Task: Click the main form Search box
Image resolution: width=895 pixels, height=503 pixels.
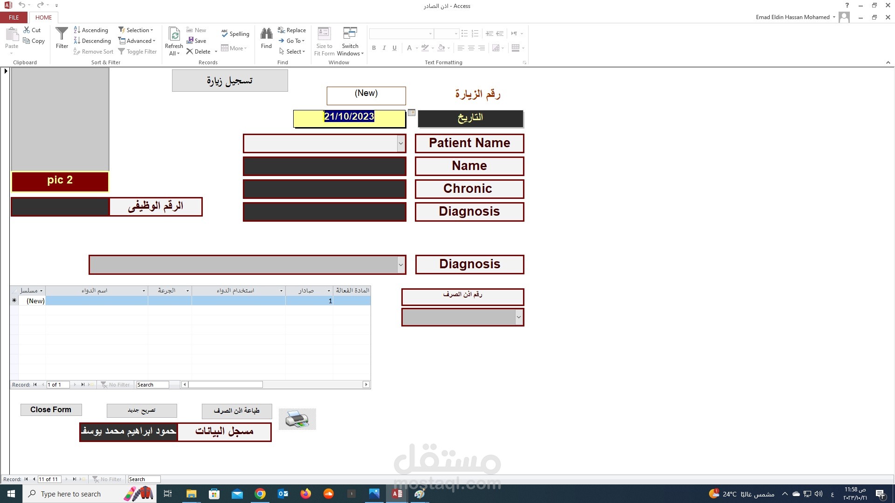Action: pos(144,479)
